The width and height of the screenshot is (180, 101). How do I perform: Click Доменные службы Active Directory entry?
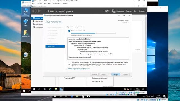(x=80, y=39)
